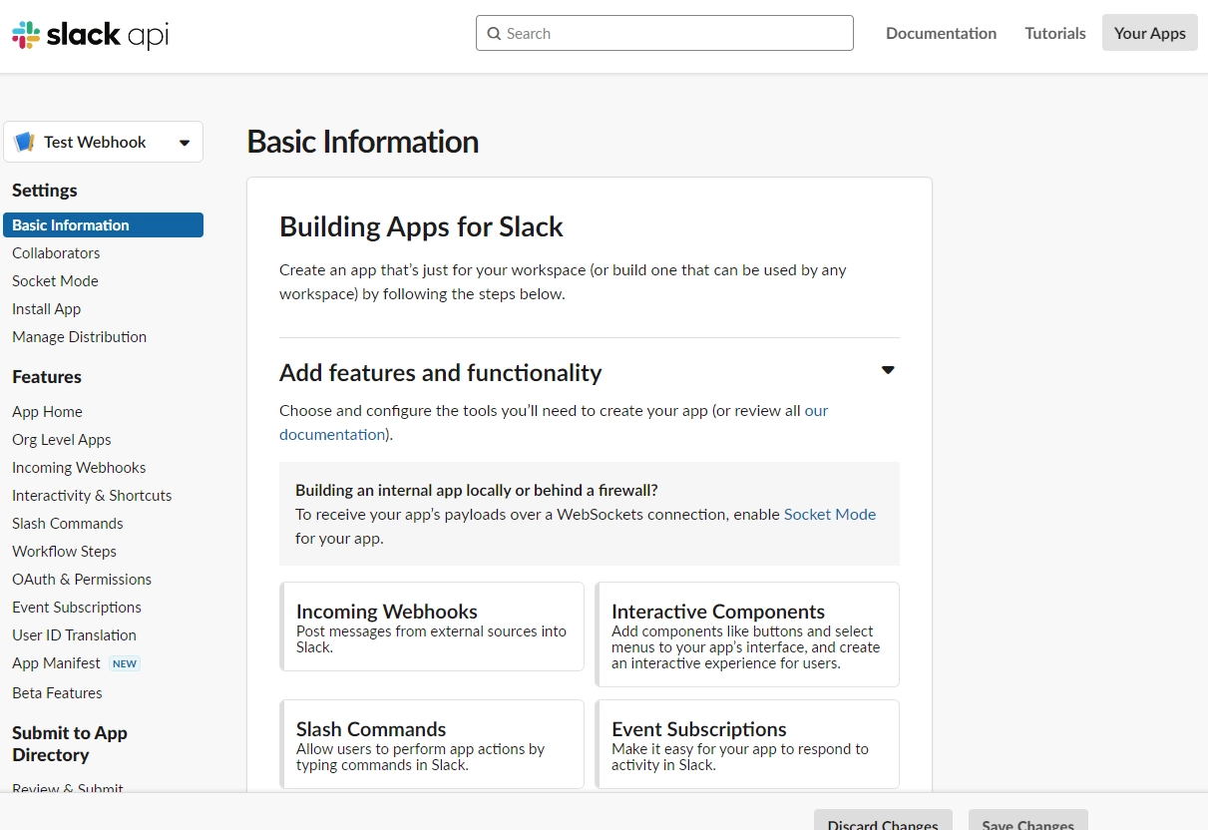The height and width of the screenshot is (830, 1208).
Task: Open Beta Features page
Action: coord(57,693)
